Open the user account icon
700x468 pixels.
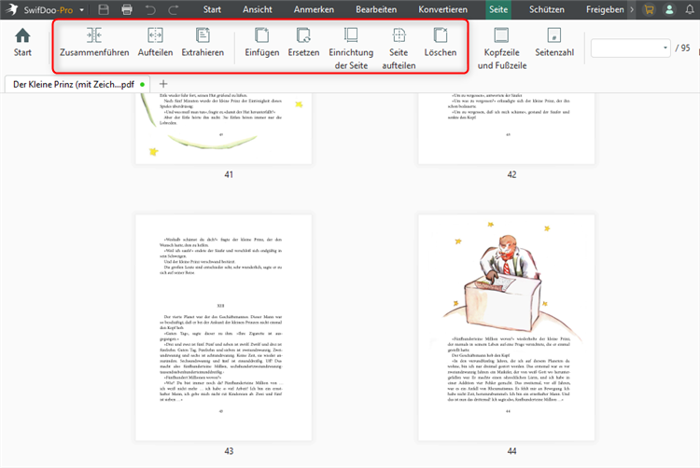click(x=669, y=9)
